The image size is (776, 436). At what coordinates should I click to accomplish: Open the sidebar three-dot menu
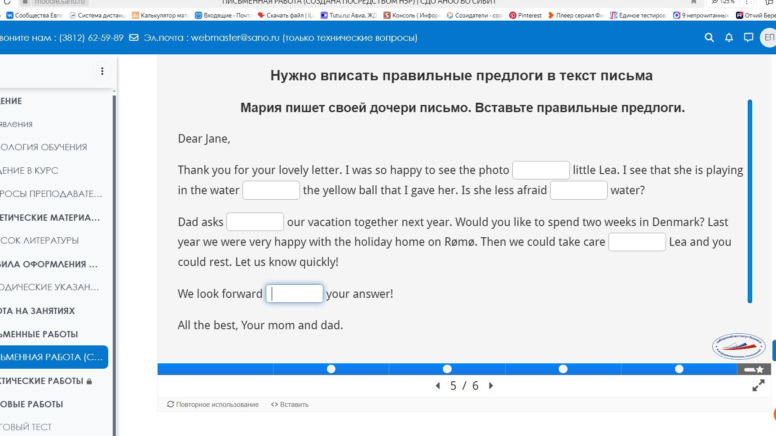(102, 71)
